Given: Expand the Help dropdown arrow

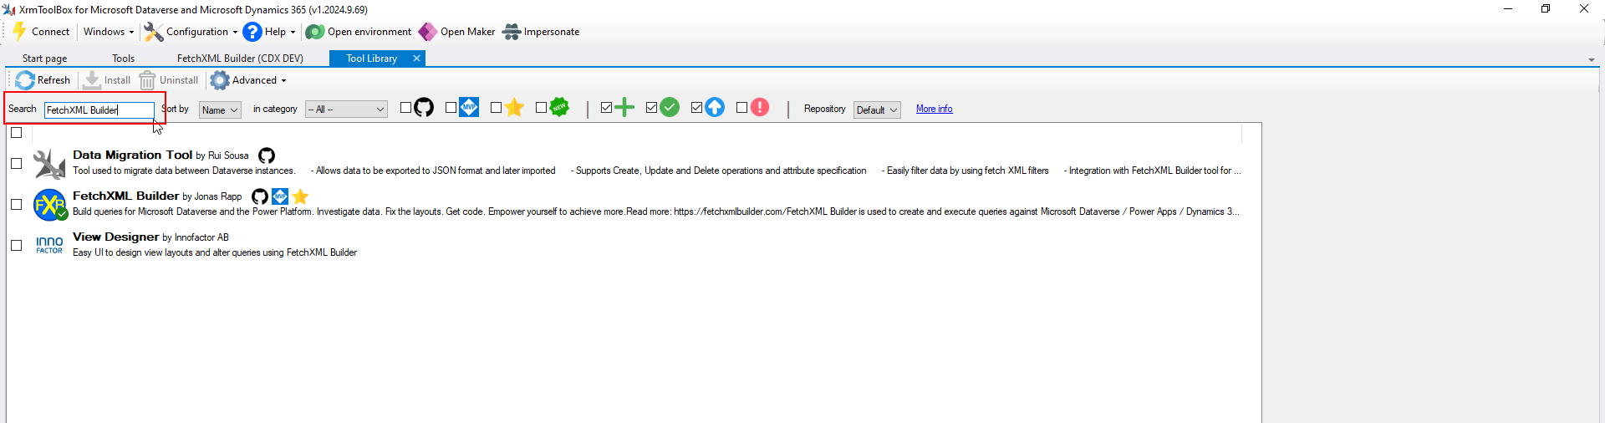Looking at the screenshot, I should [293, 33].
